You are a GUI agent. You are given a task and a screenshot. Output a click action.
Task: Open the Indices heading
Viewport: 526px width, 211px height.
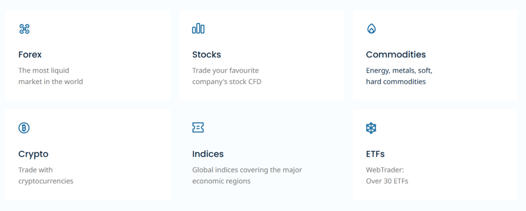pyautogui.click(x=208, y=154)
